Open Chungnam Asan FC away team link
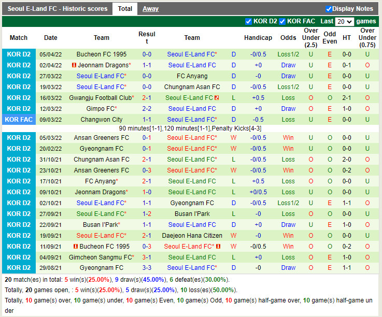Image resolution: width=382 pixels, height=317 pixels. 192,87
